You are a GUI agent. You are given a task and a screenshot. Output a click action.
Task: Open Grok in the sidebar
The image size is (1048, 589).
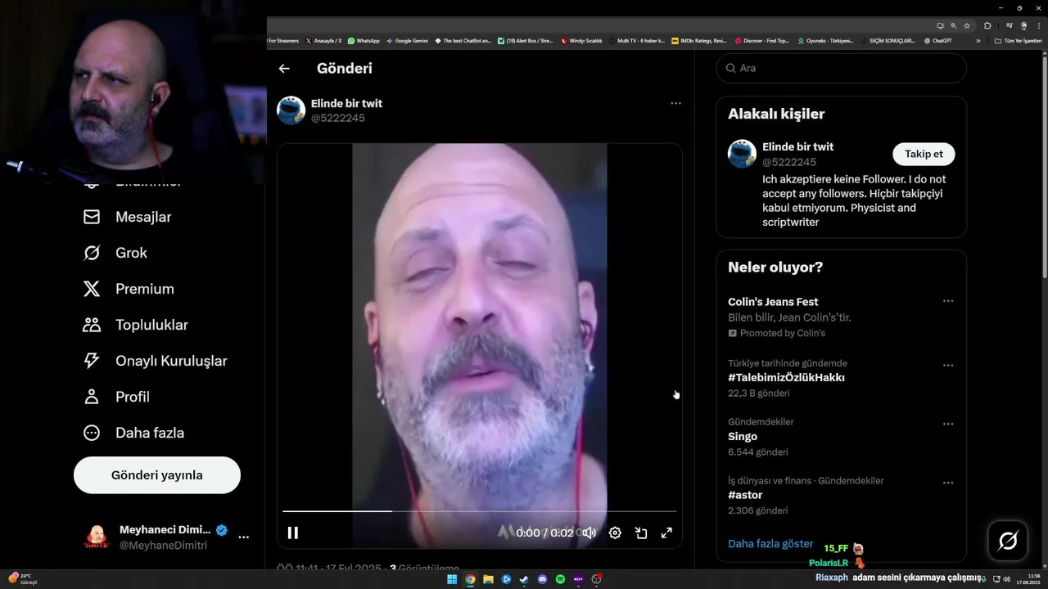point(115,253)
